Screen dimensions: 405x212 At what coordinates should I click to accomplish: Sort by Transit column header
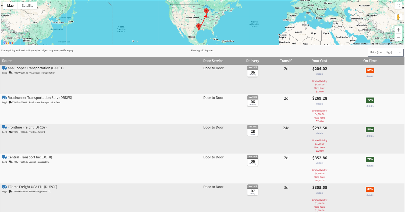point(286,61)
